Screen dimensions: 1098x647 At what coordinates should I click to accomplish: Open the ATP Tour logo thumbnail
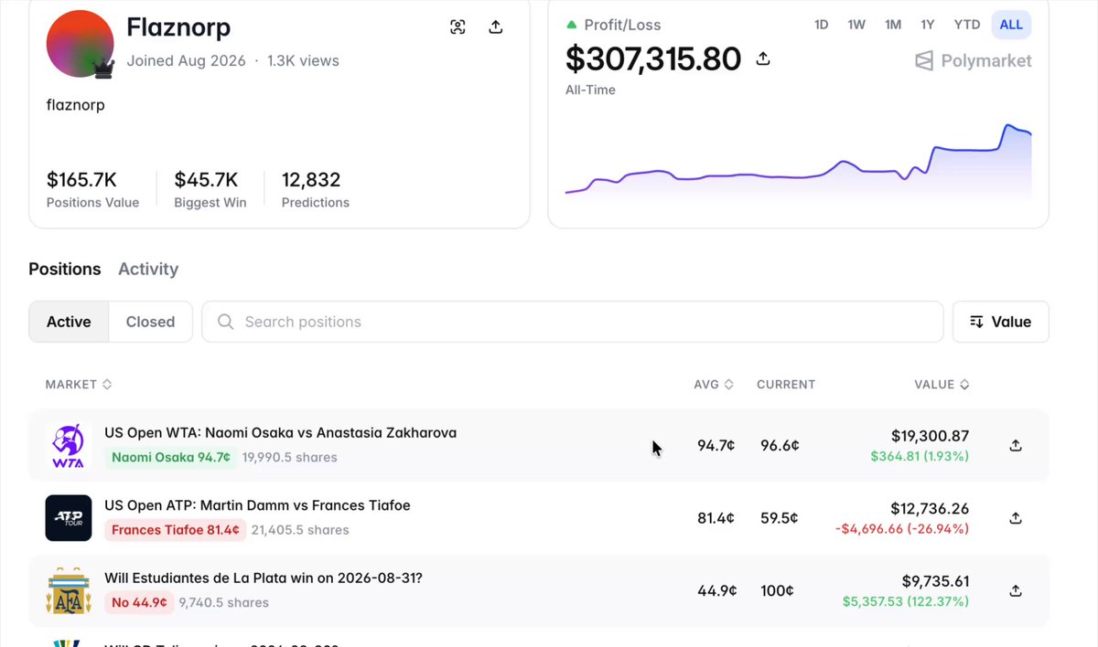pyautogui.click(x=69, y=518)
